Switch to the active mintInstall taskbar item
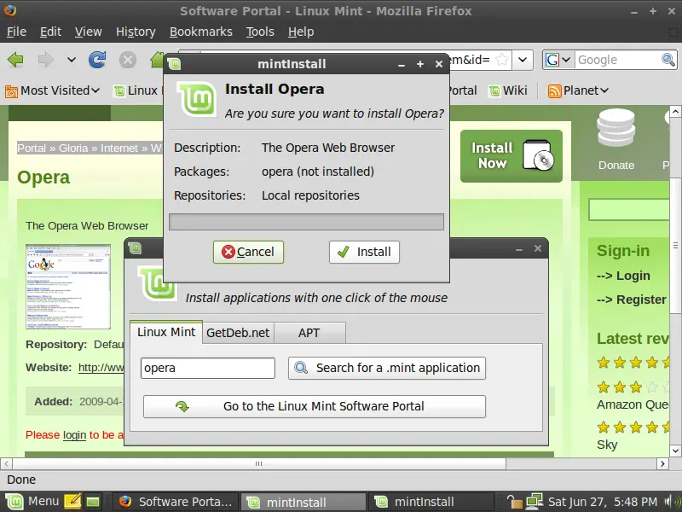Viewport: 682px width, 512px height. click(x=303, y=502)
